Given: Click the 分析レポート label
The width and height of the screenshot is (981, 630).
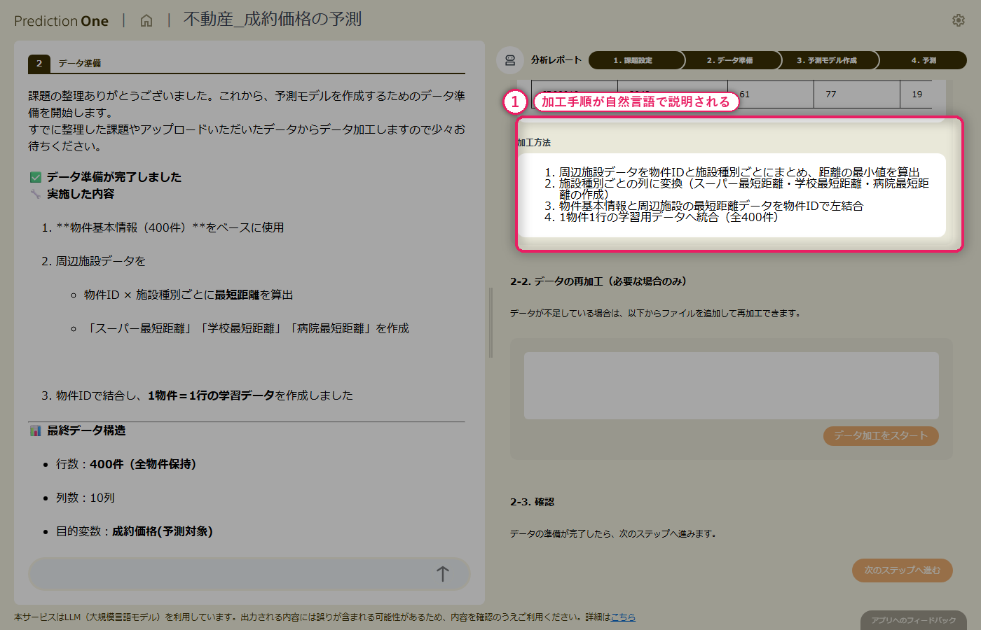Looking at the screenshot, I should [556, 60].
